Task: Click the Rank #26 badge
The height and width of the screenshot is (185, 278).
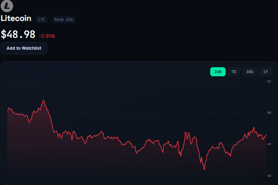Action: 64,19
